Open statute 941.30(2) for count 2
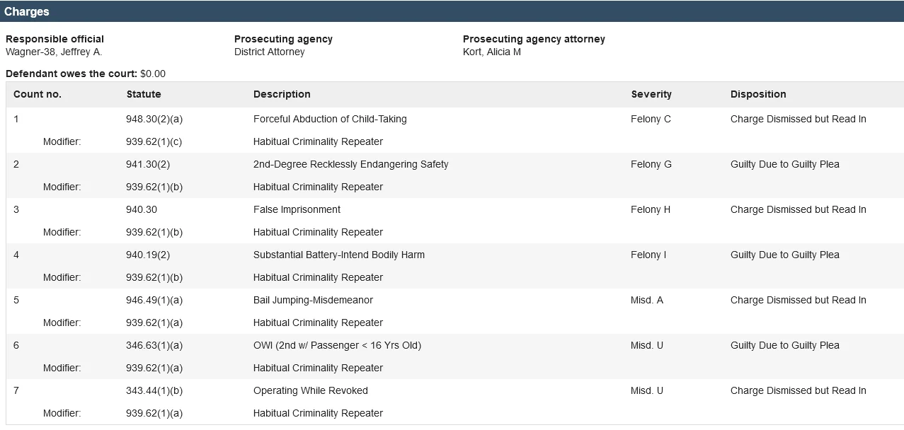 (x=148, y=164)
